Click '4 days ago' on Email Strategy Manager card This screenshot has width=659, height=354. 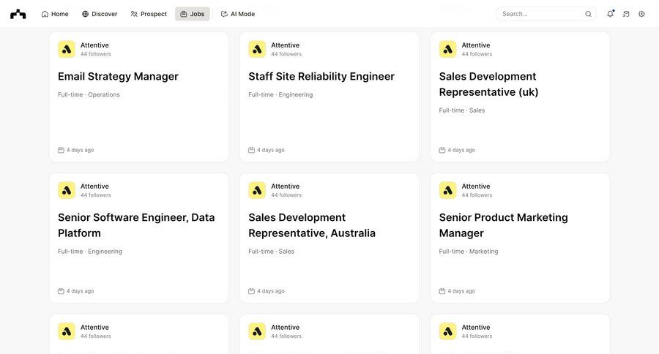[x=81, y=150]
